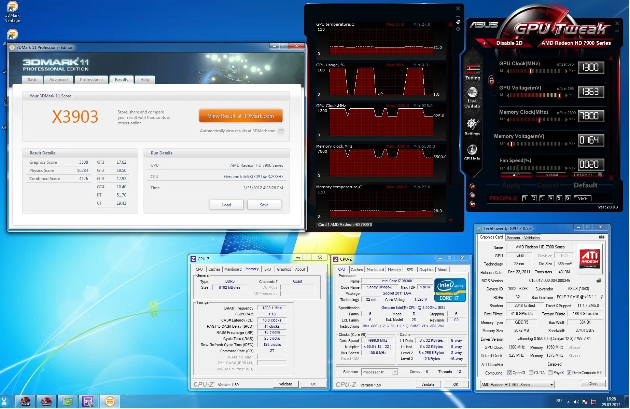The height and width of the screenshot is (409, 630).
Task: Open the monitor graph icon in GPU Tweak
Action: click(472, 204)
